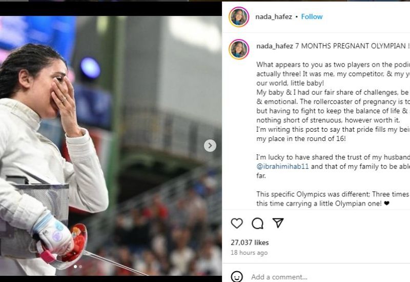The image size is (410, 282).
Task: Click the little Olympian caption line
Action: [323, 203]
